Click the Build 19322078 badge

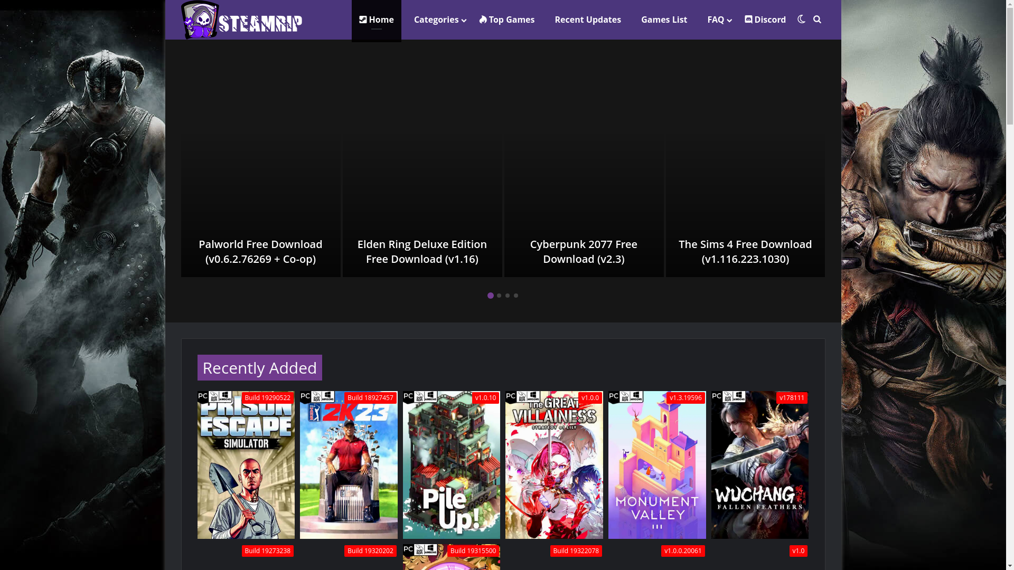(576, 551)
